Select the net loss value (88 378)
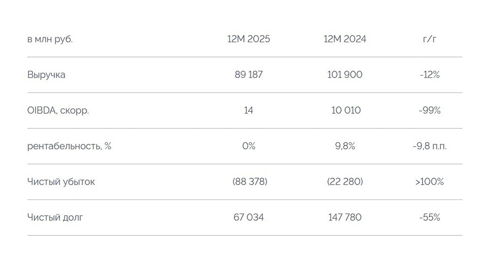The width and height of the screenshot is (485, 260). pos(248,182)
